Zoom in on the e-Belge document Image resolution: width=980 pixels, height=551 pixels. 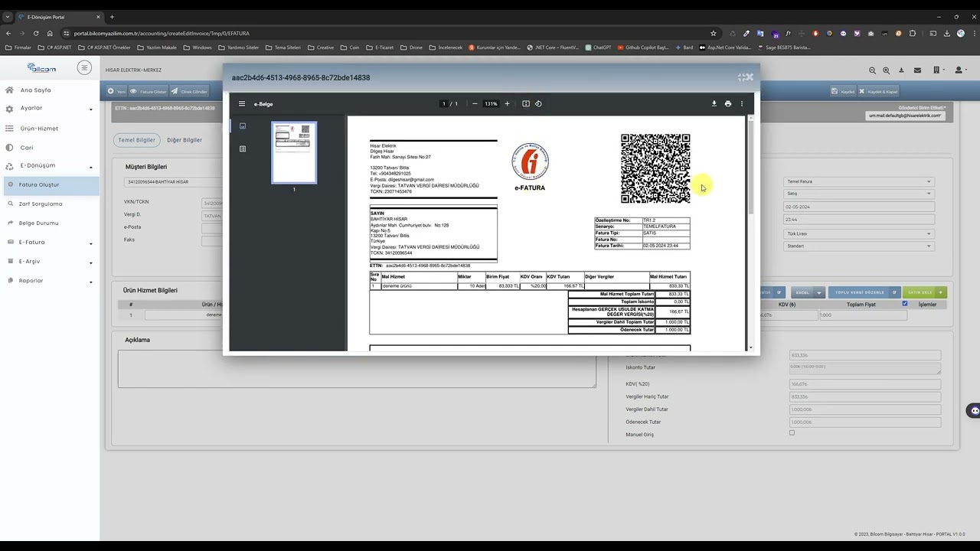click(x=507, y=104)
